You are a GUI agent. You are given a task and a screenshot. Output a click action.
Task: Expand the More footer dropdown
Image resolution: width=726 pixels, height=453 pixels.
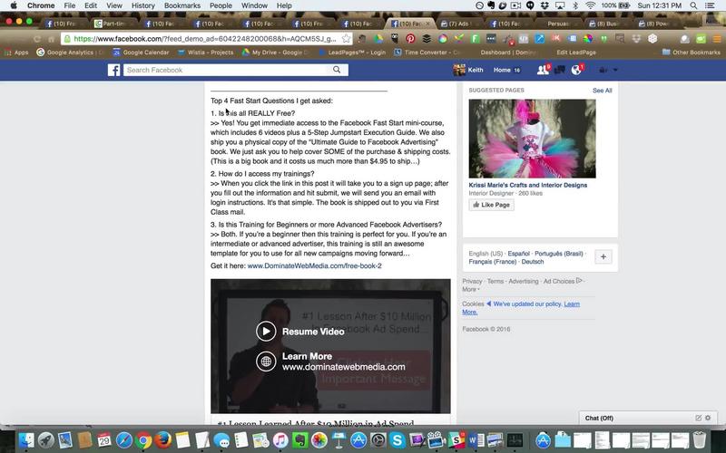[471, 289]
